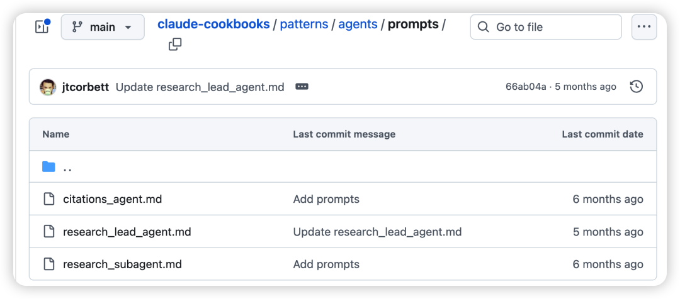
Task: Open the main branch dropdown
Action: pos(102,27)
